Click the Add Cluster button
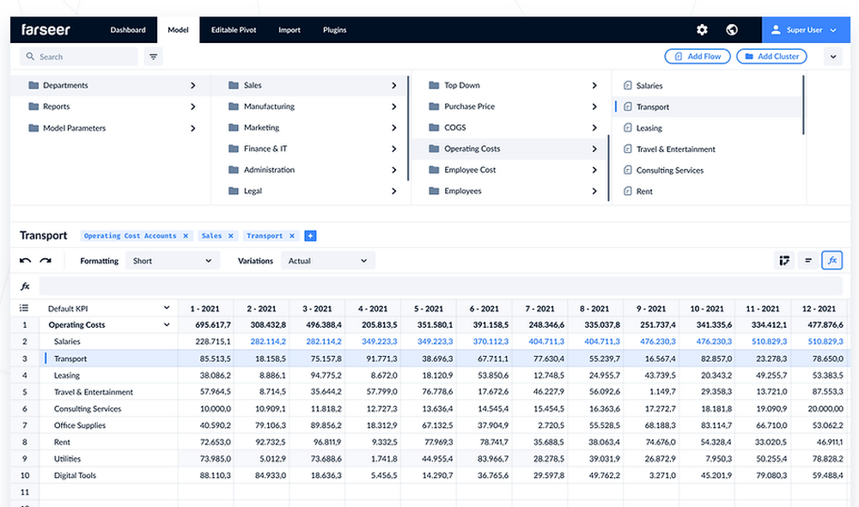The width and height of the screenshot is (859, 507). pyautogui.click(x=771, y=57)
